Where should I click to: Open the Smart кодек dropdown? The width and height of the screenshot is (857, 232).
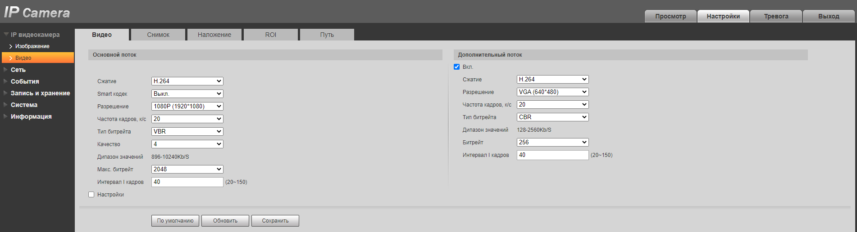click(x=187, y=94)
